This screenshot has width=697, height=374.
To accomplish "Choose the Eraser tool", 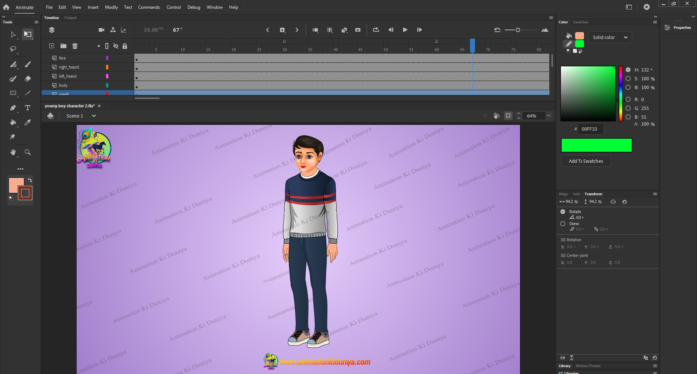I will (x=28, y=79).
